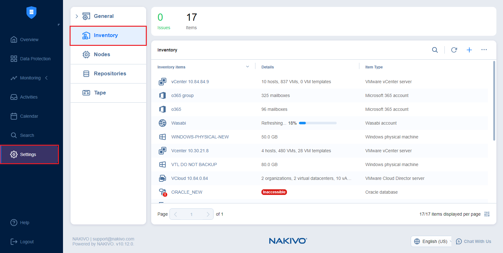Switch to the Repositories tab
503x253 pixels.
pos(110,73)
